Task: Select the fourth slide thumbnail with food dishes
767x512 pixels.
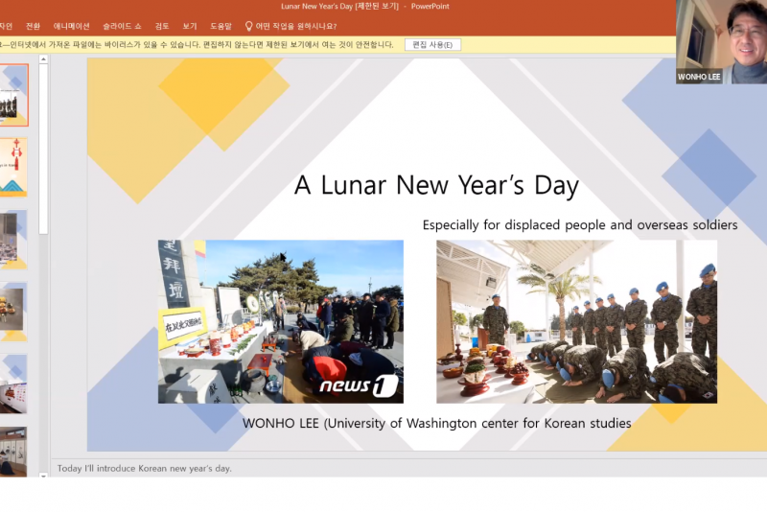Action: pyautogui.click(x=13, y=312)
